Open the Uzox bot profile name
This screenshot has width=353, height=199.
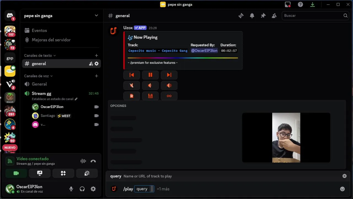click(x=128, y=28)
